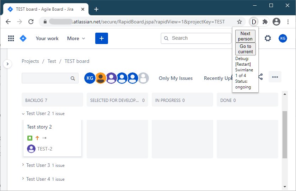Reload the page
The image size is (296, 191).
point(31,22)
